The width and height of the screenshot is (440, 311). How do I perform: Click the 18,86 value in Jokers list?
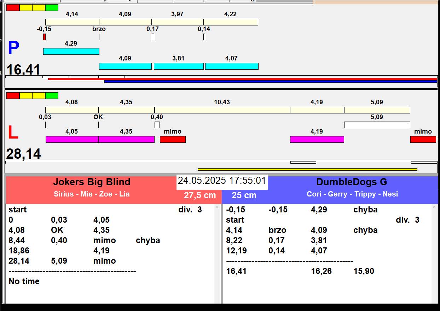click(x=19, y=251)
